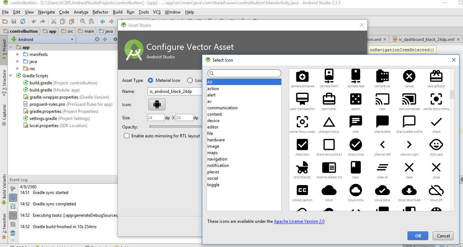Choose the closed caption icon
Viewport: 463px width, 247px height.
302,190
